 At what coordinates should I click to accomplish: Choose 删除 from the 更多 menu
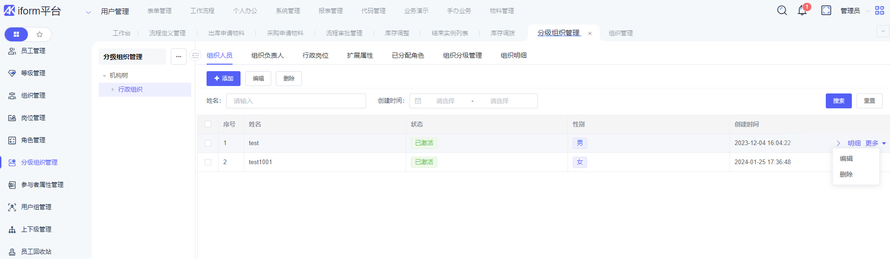pos(846,174)
